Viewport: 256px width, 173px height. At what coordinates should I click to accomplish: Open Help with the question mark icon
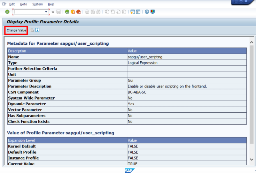point(147,12)
